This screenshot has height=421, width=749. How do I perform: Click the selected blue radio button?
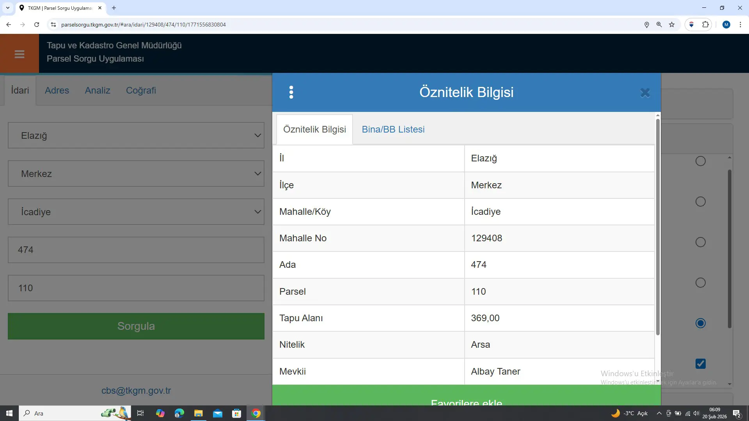[701, 323]
